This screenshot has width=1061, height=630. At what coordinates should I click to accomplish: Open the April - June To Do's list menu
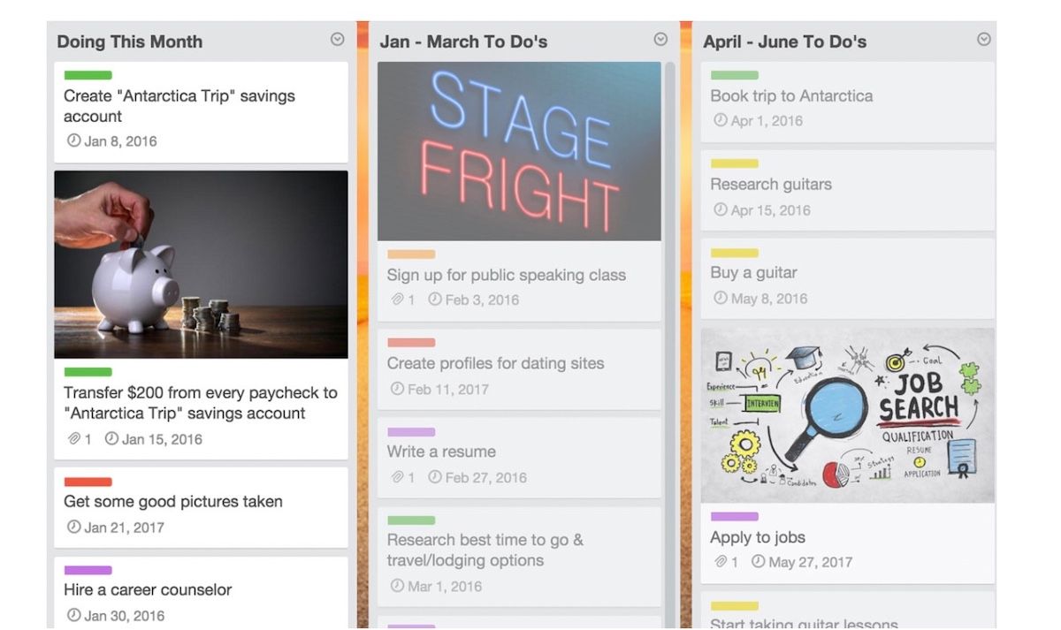click(x=984, y=40)
